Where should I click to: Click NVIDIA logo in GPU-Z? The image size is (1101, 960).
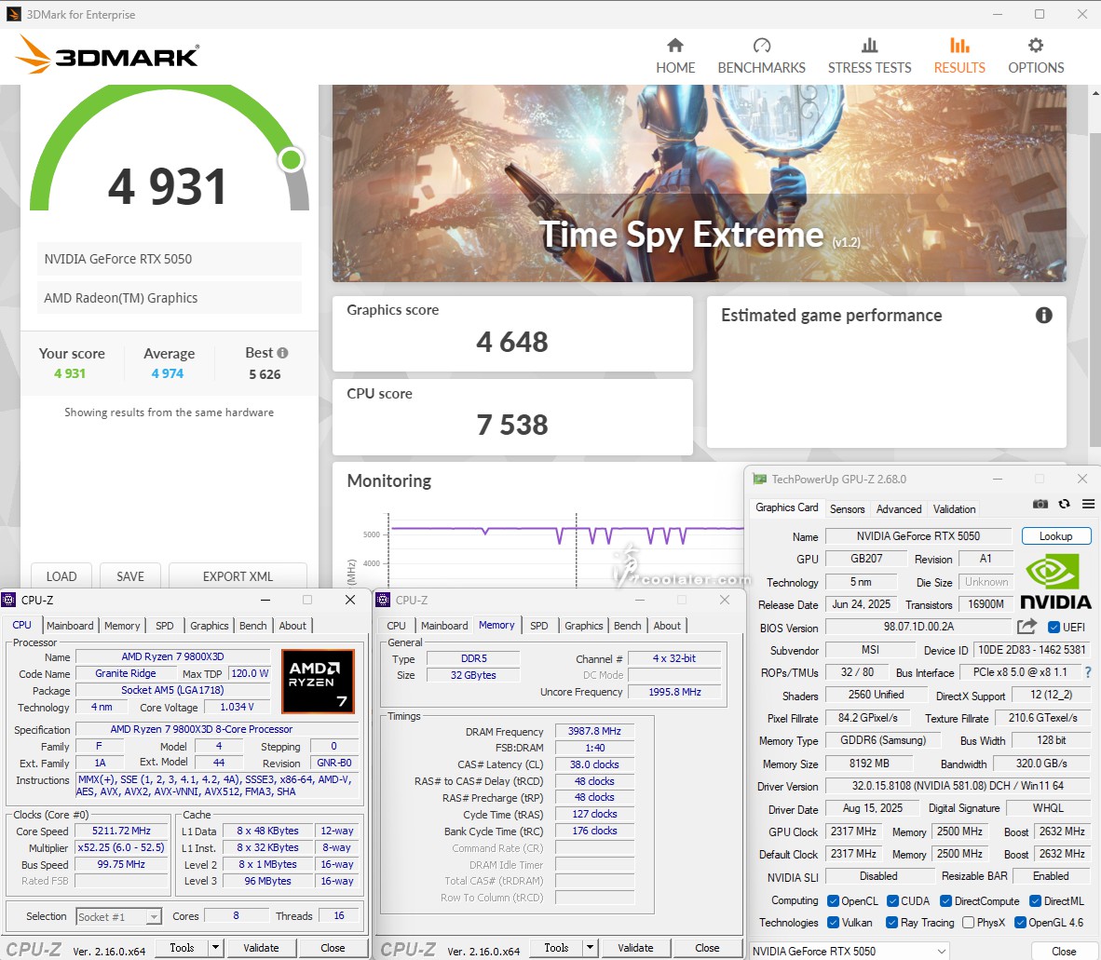1055,583
